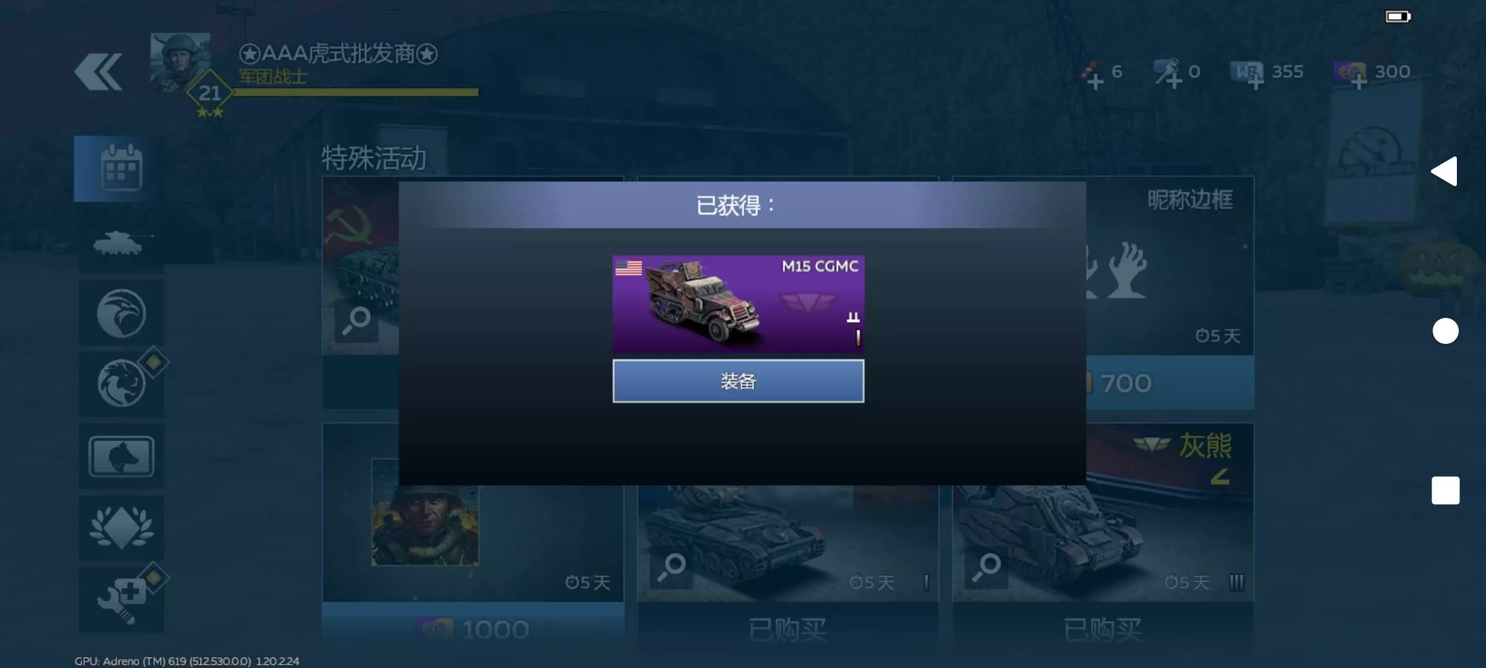Buy the 昵称边框 item for 700
Image resolution: width=1486 pixels, height=668 pixels.
(x=1170, y=383)
